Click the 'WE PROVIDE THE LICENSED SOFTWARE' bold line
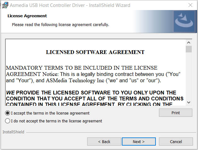This screenshot has height=150, width=198. coord(91,93)
